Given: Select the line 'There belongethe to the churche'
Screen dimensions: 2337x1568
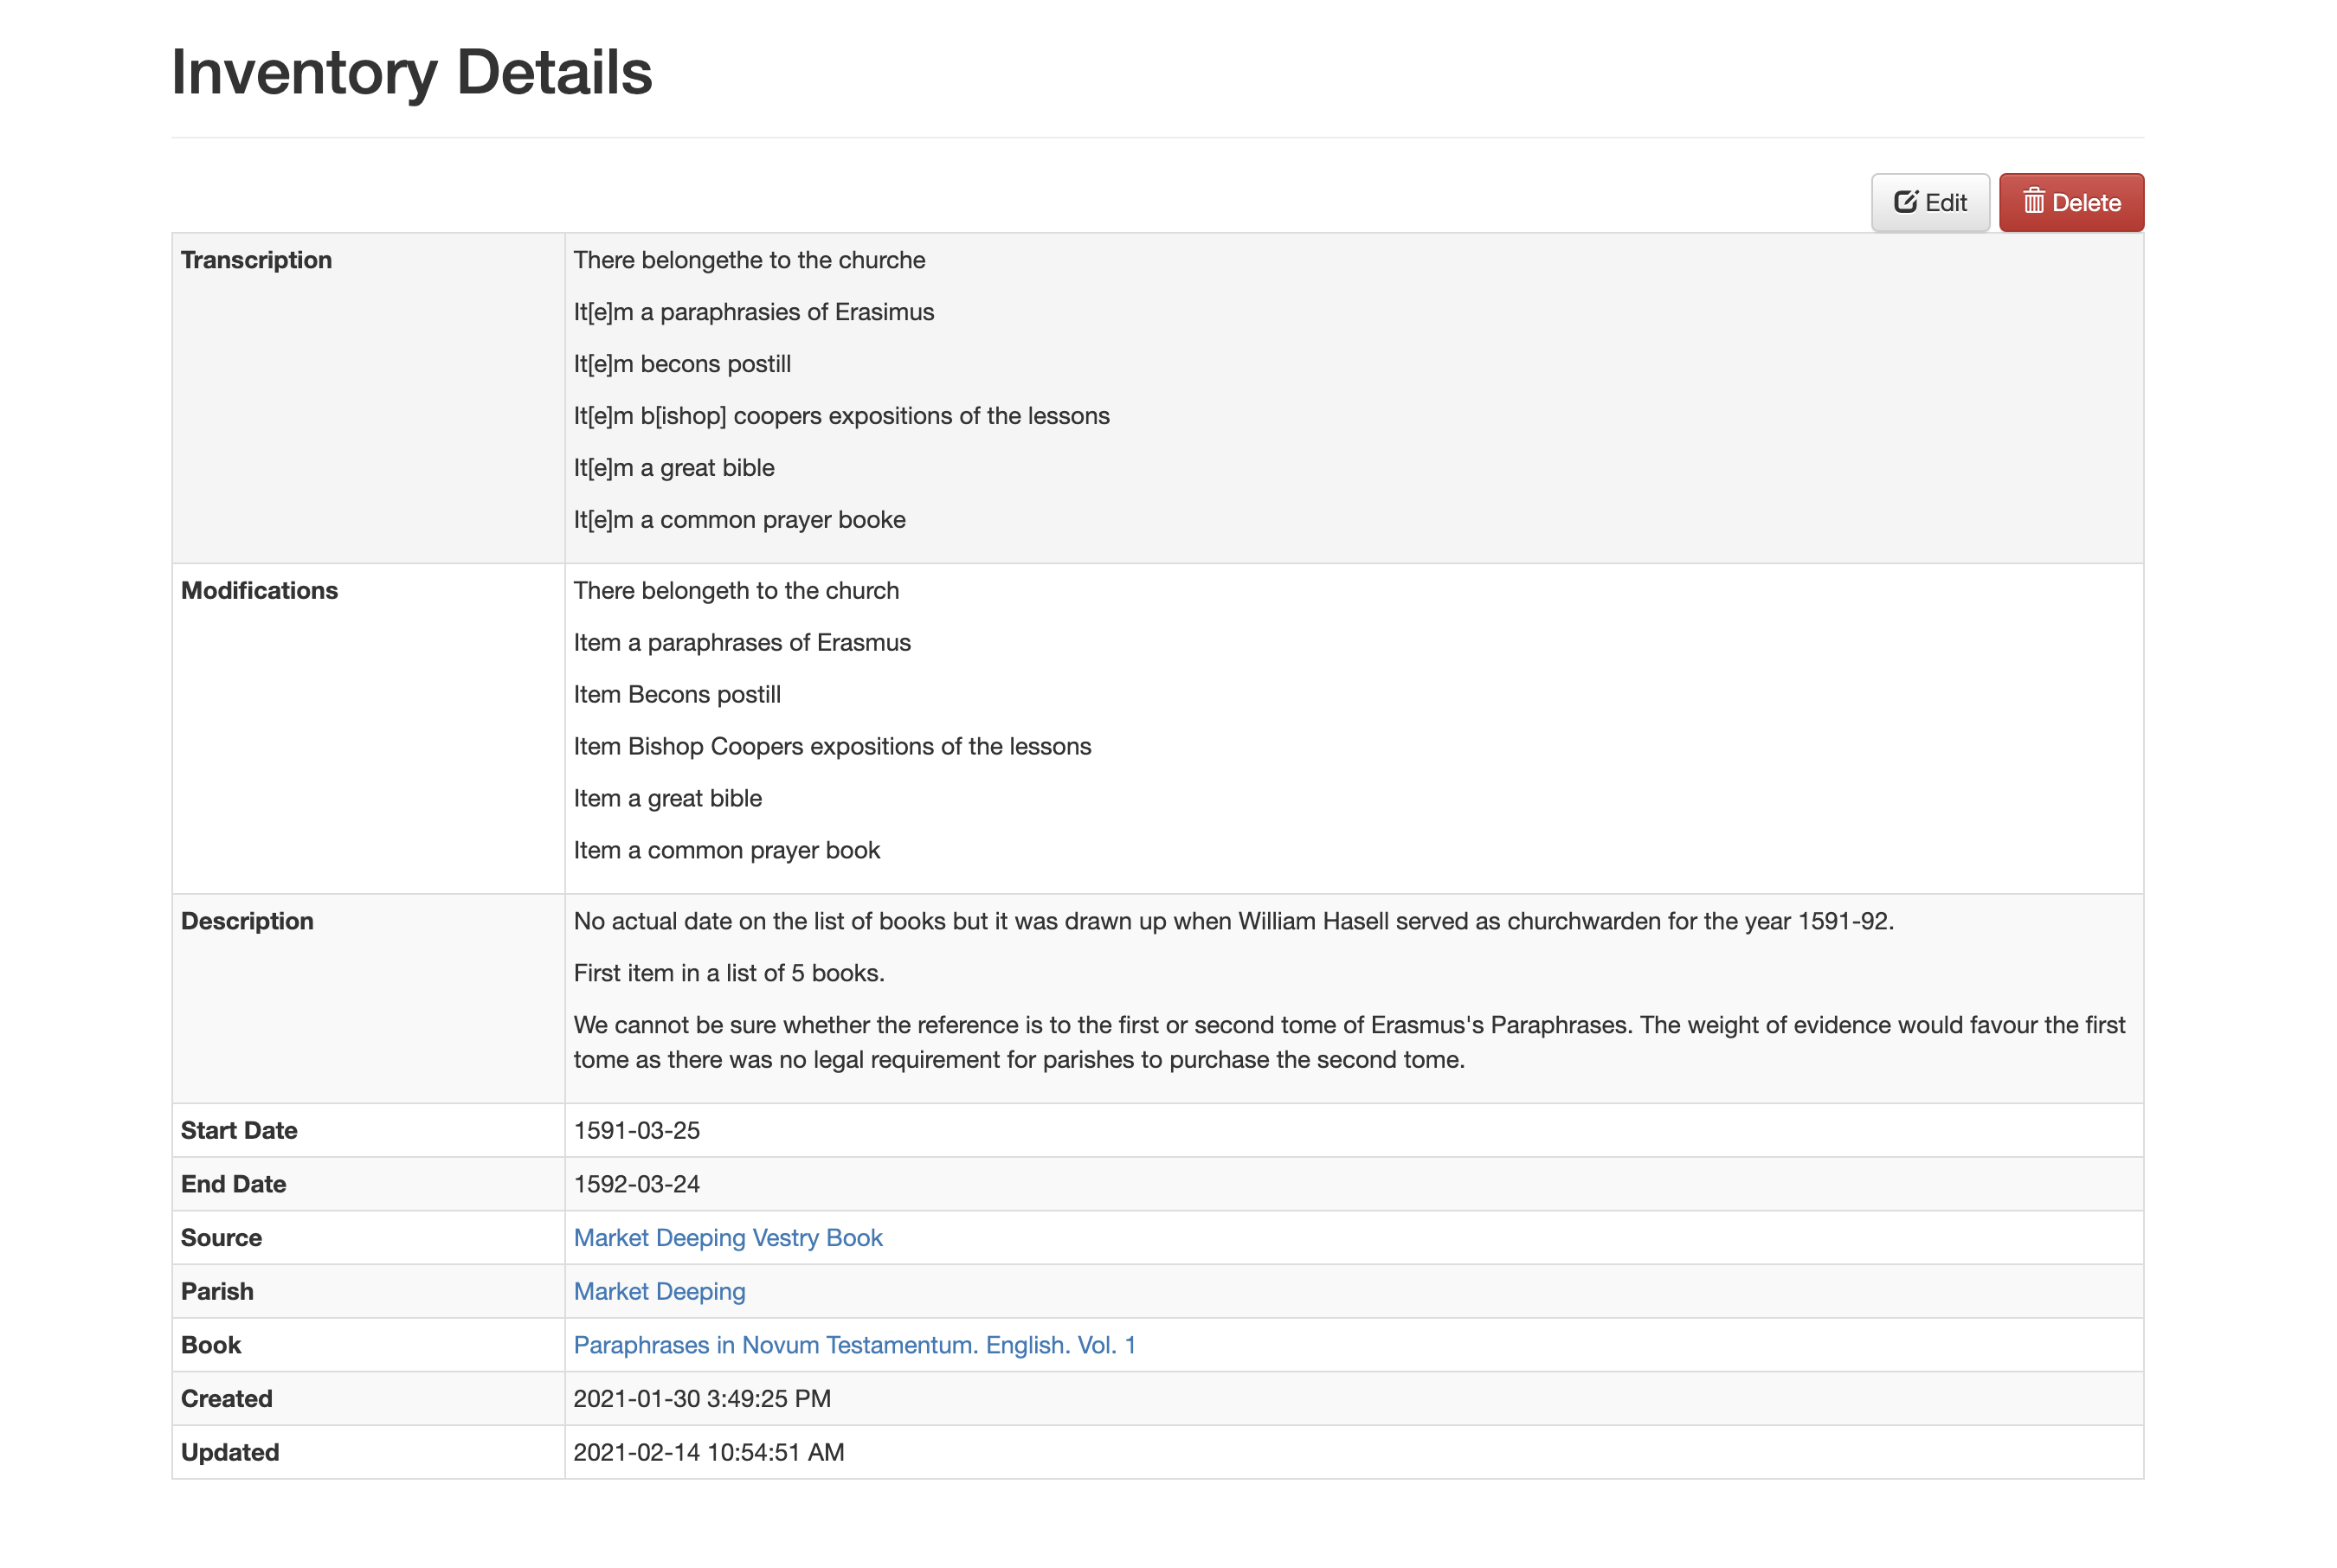Looking at the screenshot, I should point(749,259).
